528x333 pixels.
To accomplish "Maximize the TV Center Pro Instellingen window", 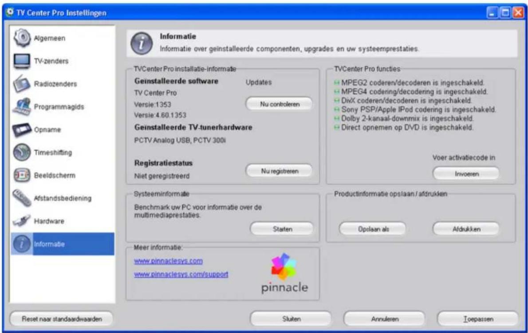I will pos(505,13).
